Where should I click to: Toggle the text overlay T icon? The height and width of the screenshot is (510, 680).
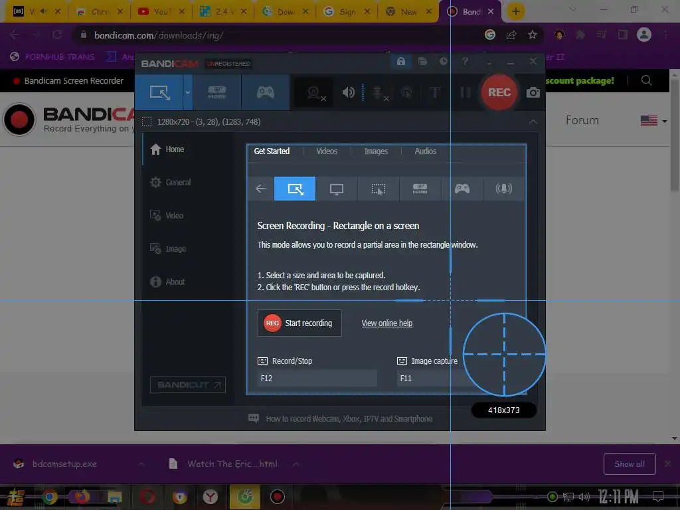point(435,92)
